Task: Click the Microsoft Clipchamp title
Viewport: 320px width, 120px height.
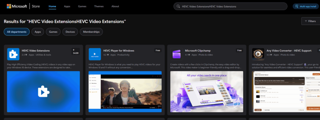Action: 198,50
